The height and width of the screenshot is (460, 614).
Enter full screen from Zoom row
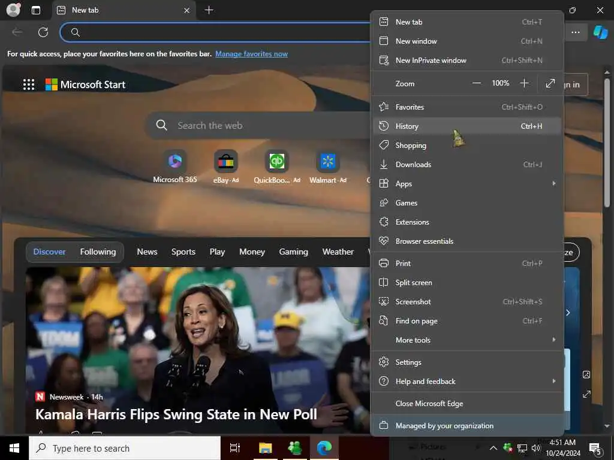point(550,83)
